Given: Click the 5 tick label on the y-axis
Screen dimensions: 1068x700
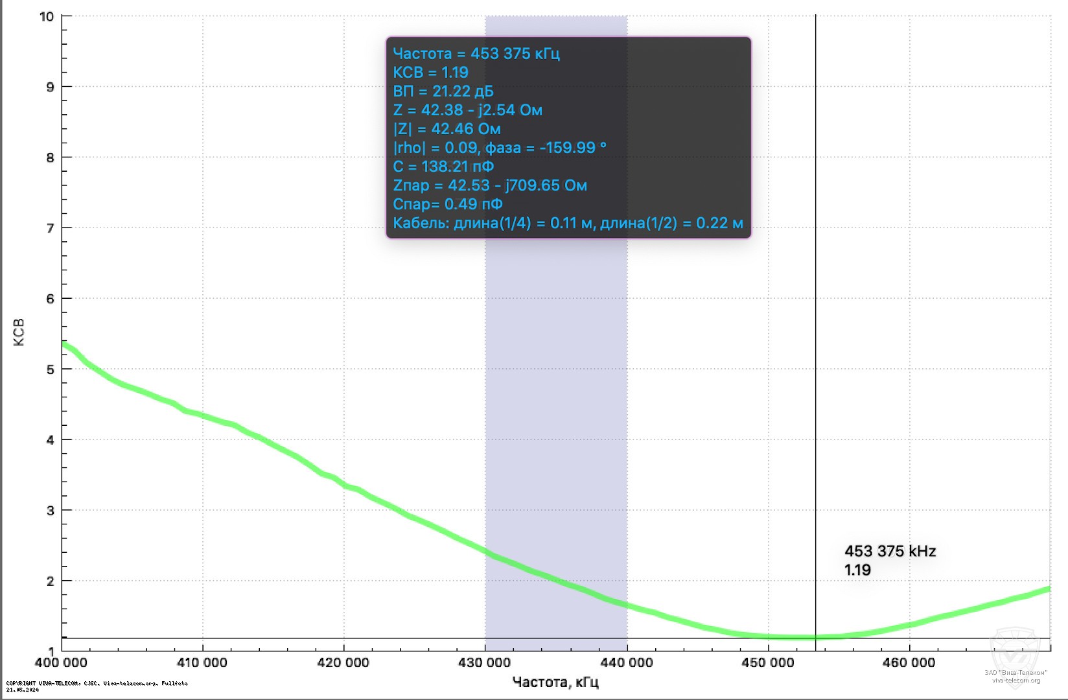Looking at the screenshot, I should click(x=50, y=369).
